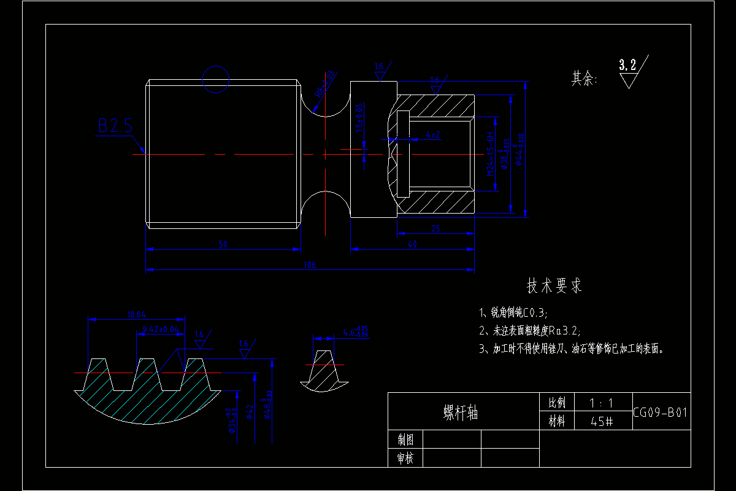This screenshot has height=491, width=736.
Task: Select the 1:1 scale value
Action: [x=601, y=403]
